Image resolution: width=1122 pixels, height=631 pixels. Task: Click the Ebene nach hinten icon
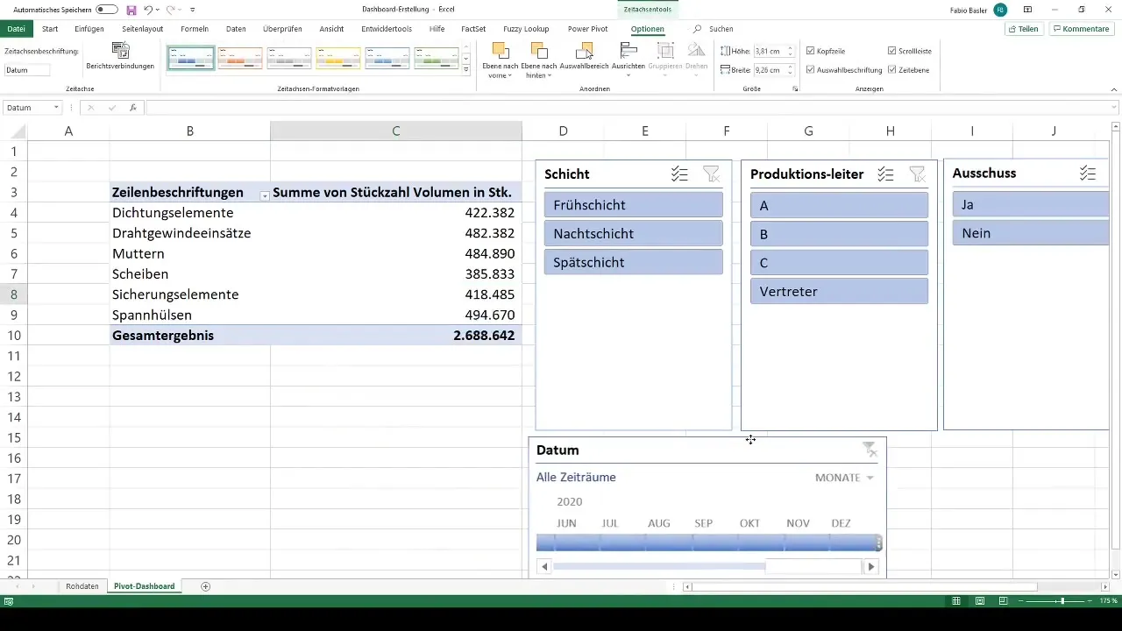coord(539,51)
